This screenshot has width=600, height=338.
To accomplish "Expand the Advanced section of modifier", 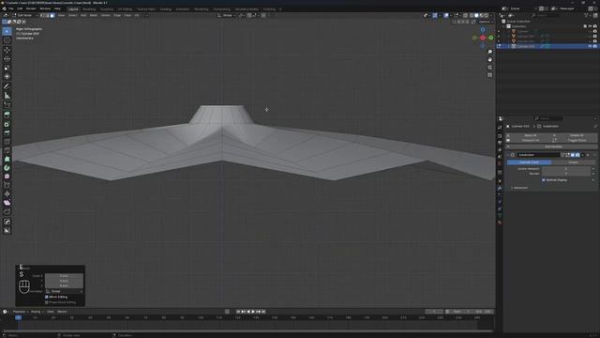I will (x=519, y=188).
